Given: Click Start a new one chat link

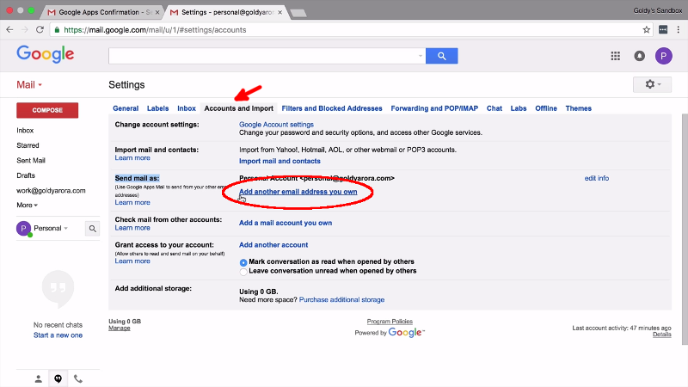Looking at the screenshot, I should (58, 335).
